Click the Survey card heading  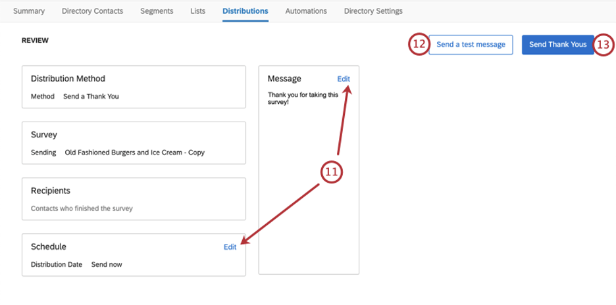click(x=44, y=135)
